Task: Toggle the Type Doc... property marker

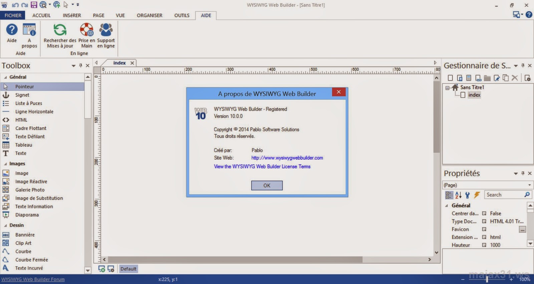Action: [484, 221]
